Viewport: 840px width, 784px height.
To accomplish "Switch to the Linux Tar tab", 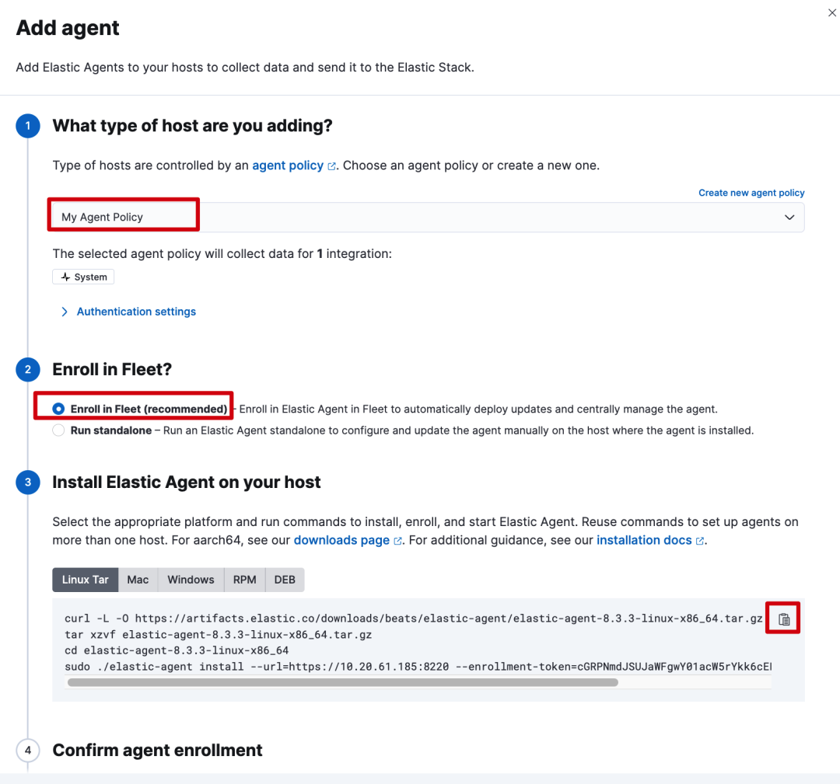I will click(x=86, y=580).
